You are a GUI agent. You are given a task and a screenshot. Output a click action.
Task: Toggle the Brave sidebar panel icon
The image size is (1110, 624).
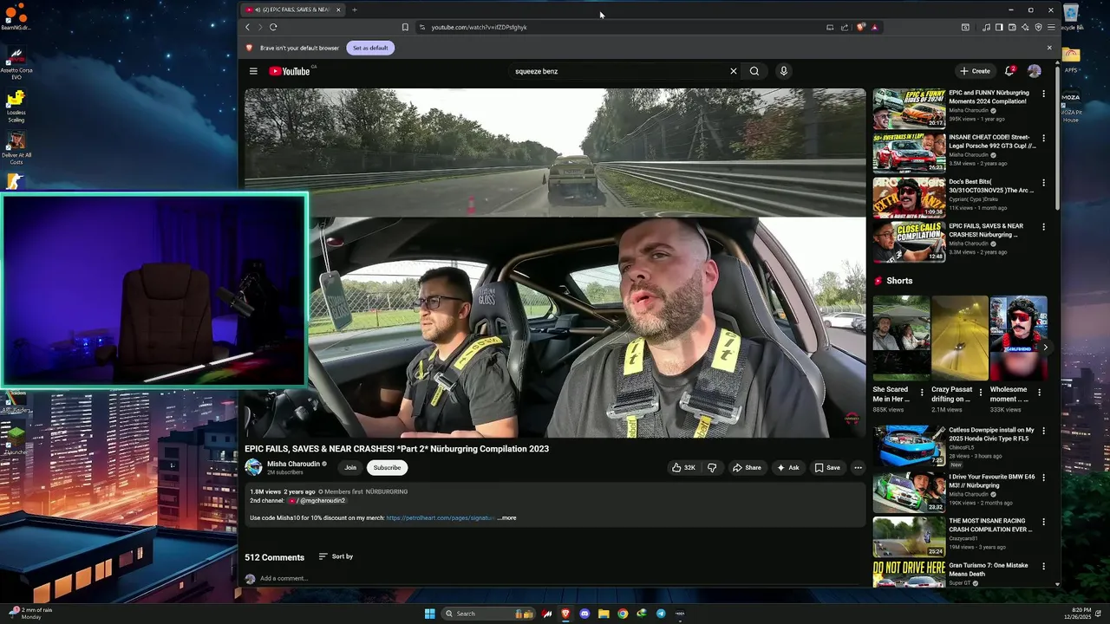pos(999,27)
